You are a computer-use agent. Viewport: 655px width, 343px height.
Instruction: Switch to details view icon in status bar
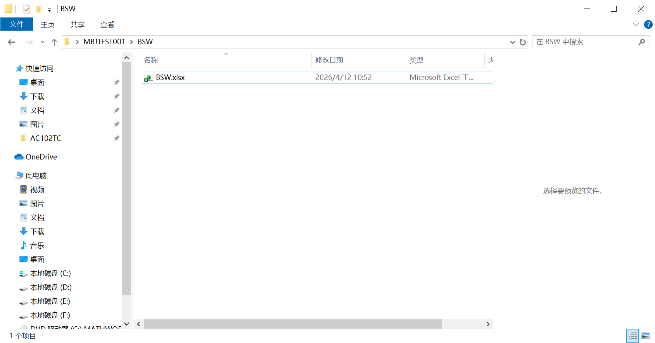tap(633, 336)
